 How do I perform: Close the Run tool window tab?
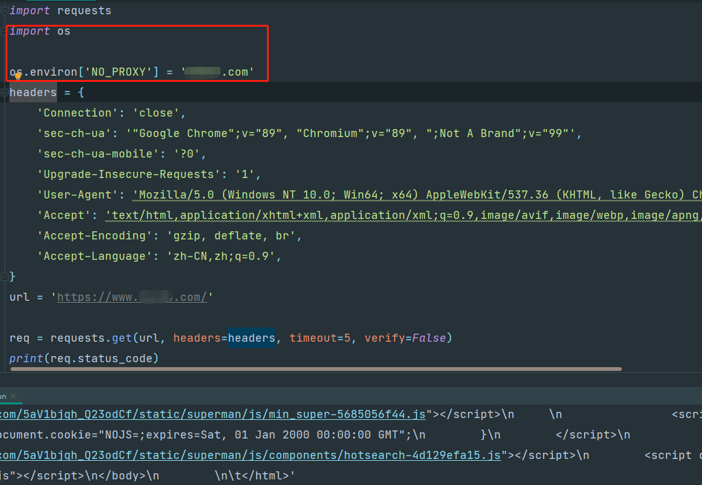click(13, 396)
